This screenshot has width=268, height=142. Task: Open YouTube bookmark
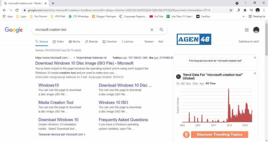click(x=156, y=16)
